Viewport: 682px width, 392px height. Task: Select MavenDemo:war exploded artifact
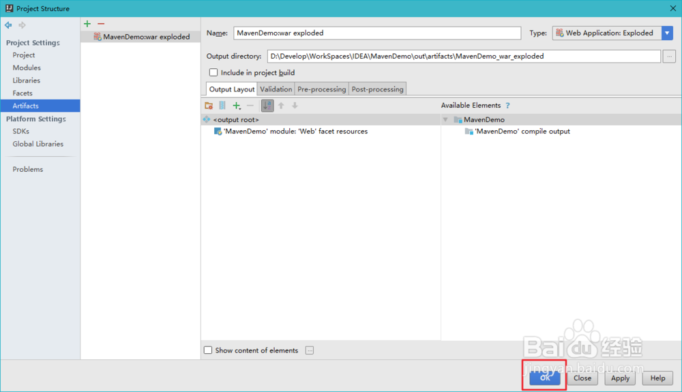coord(140,37)
